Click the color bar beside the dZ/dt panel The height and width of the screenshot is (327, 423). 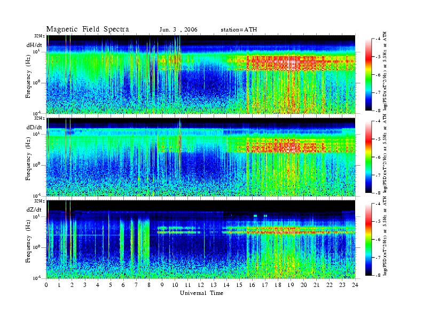click(369, 239)
